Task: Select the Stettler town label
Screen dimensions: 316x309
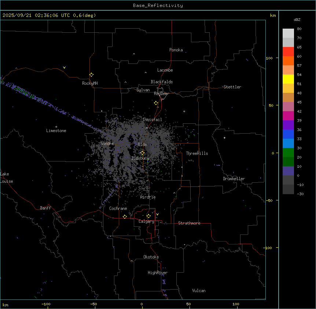Action: click(x=232, y=87)
